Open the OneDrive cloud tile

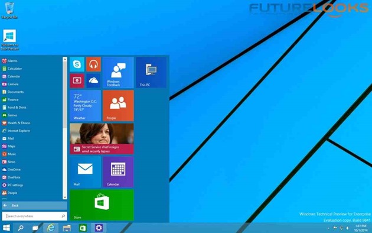click(x=93, y=81)
